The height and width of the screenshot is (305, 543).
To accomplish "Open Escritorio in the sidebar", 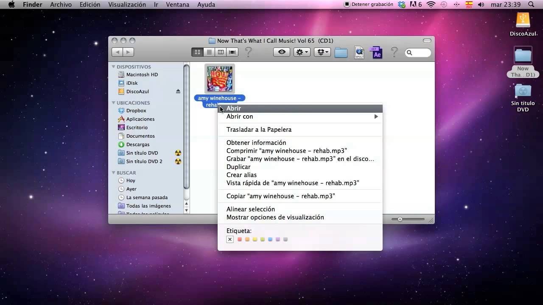I will point(137,128).
